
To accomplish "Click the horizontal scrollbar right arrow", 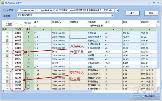I will (155, 91).
